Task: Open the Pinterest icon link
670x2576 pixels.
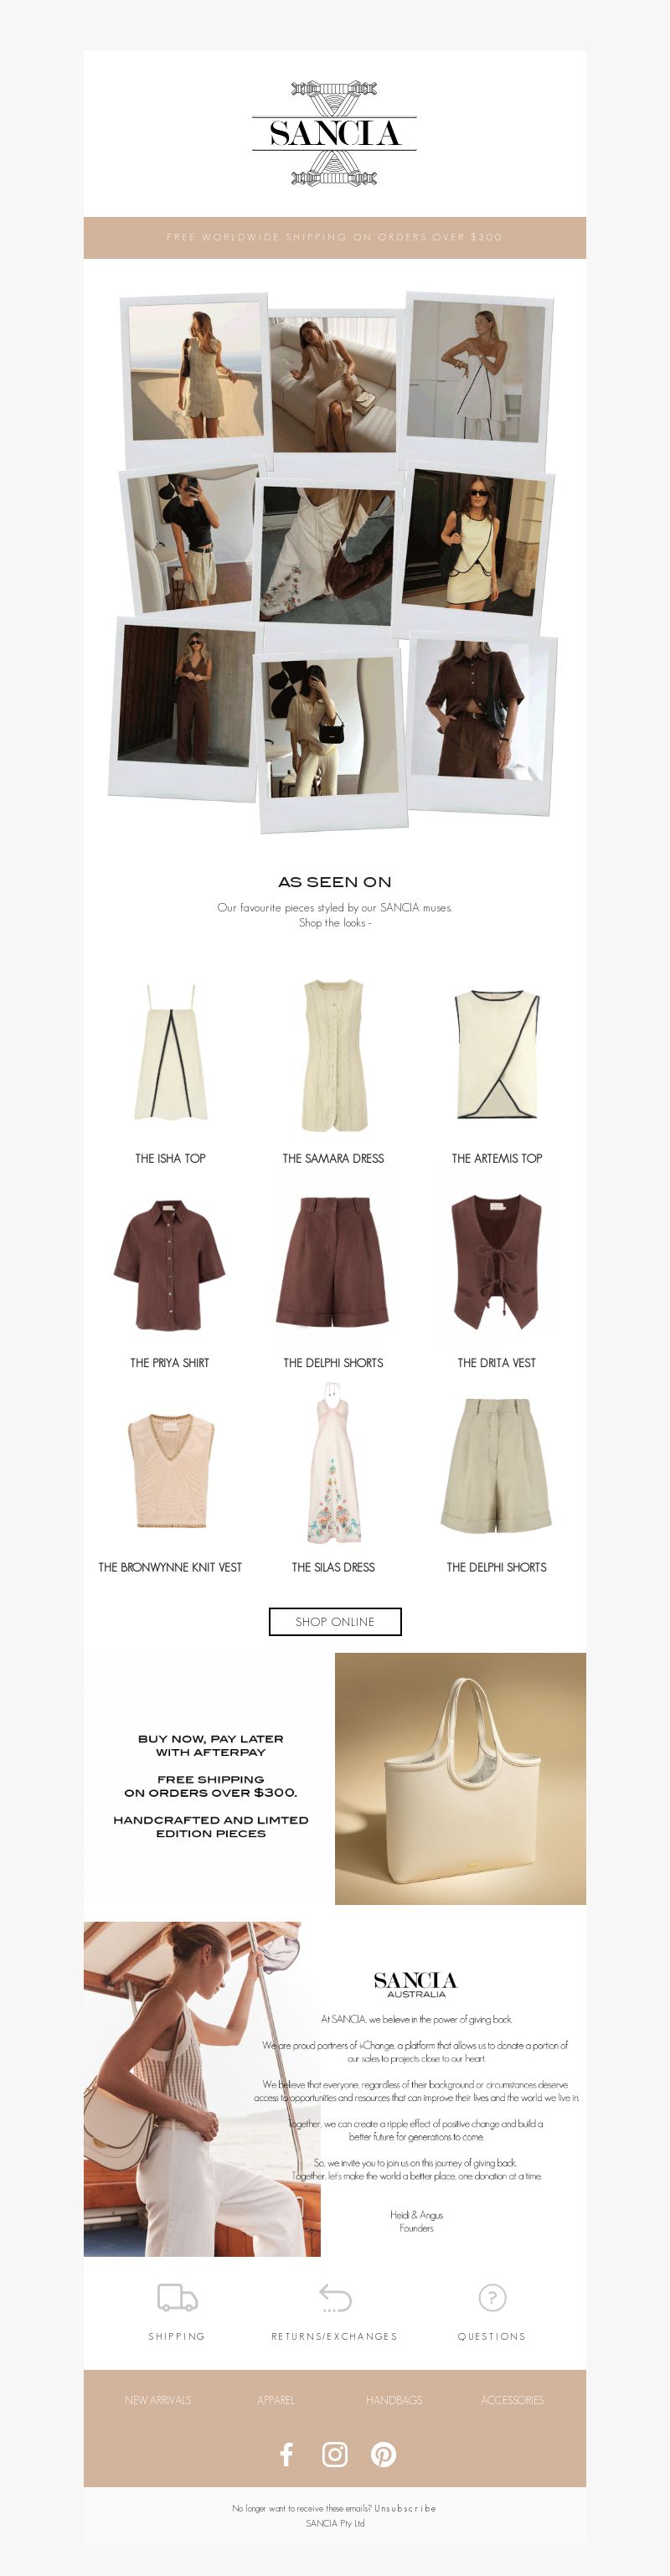Action: pos(383,2453)
